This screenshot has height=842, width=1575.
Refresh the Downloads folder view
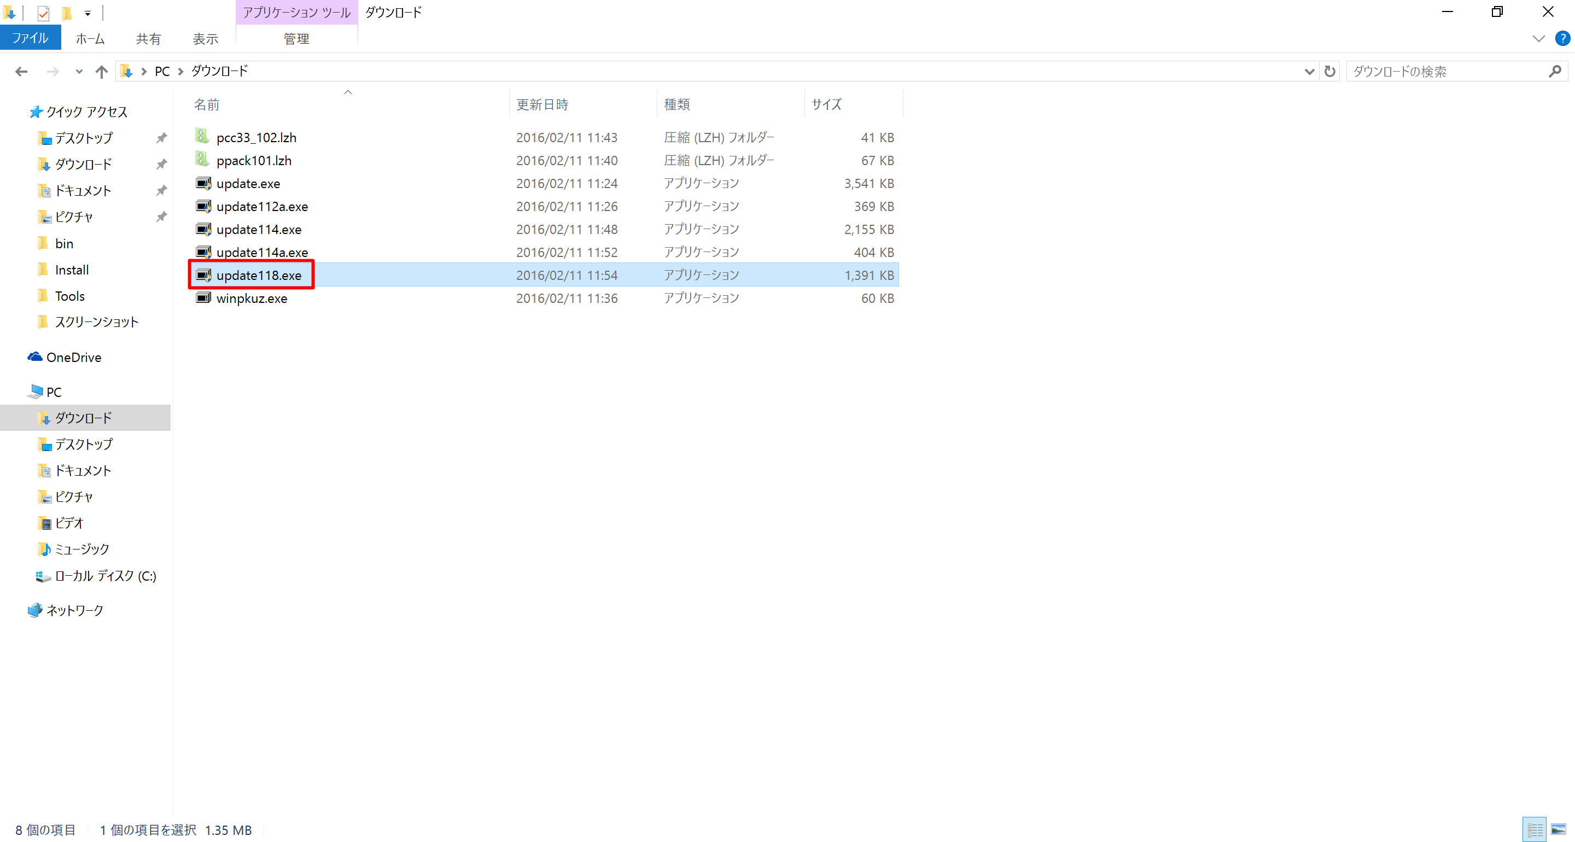(1329, 72)
